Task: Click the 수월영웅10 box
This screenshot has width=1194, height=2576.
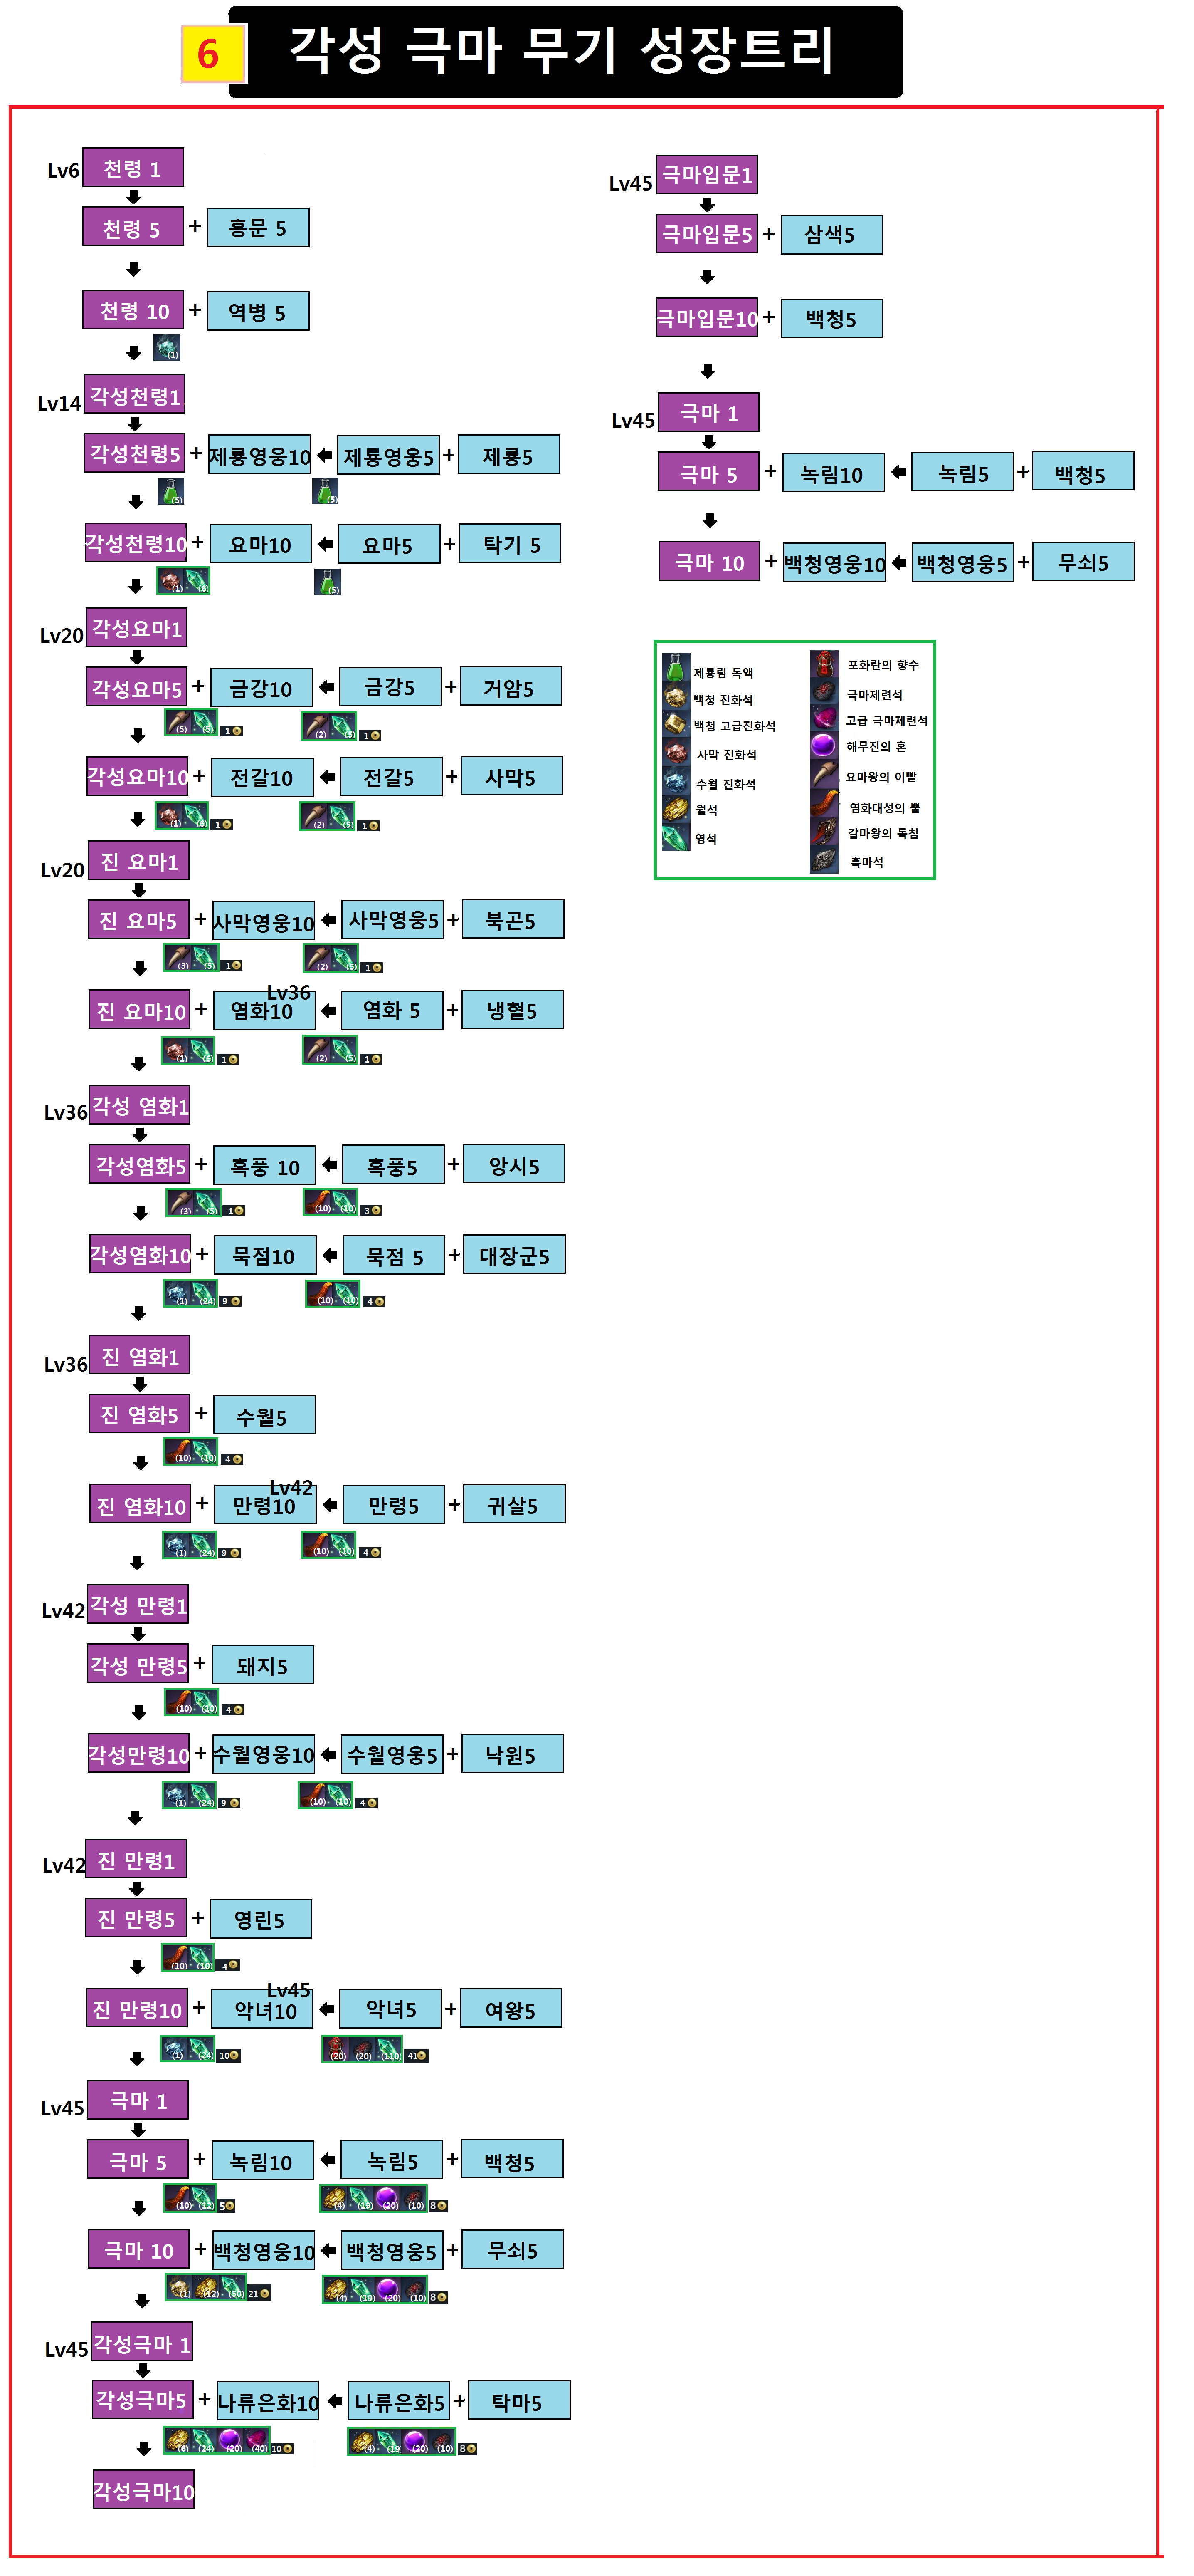Action: coord(264,1754)
